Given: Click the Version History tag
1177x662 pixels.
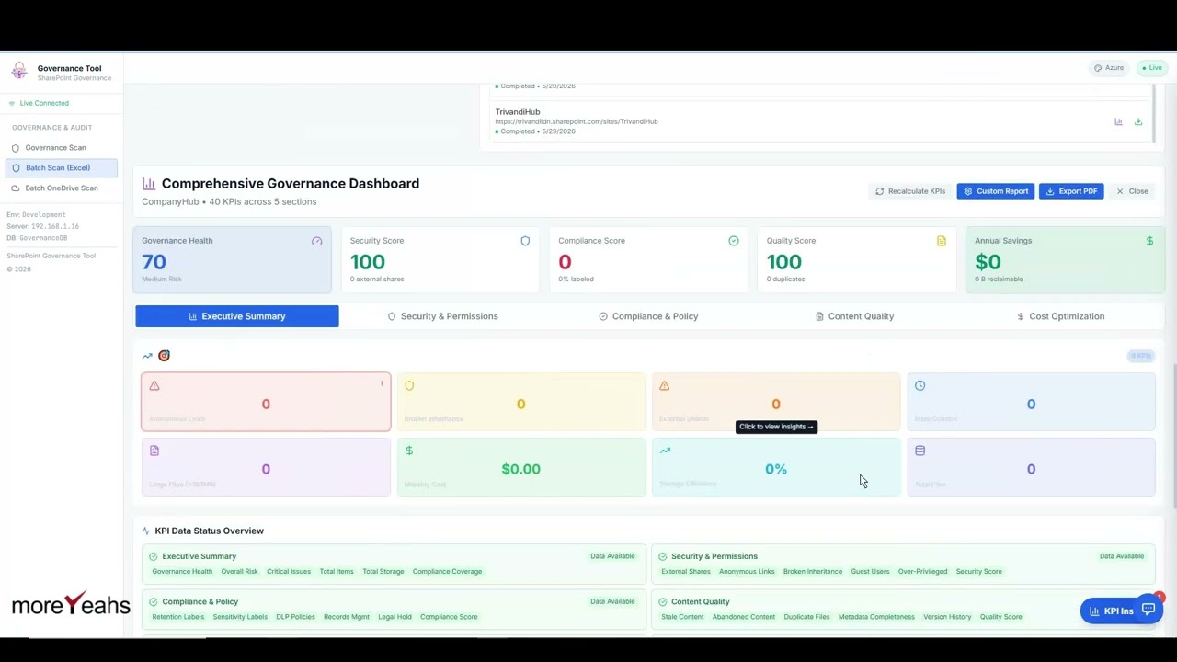Looking at the screenshot, I should click(947, 617).
